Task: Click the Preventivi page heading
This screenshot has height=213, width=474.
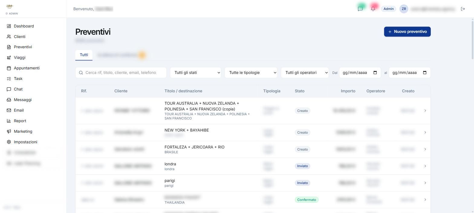Action: pos(93,32)
